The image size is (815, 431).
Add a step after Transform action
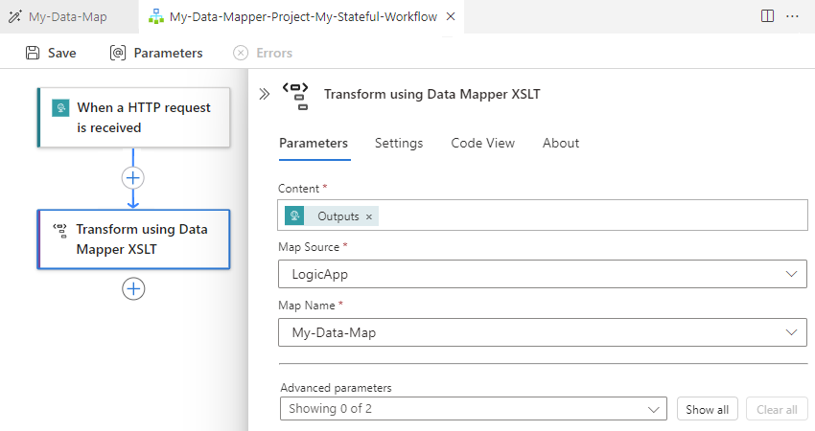133,288
